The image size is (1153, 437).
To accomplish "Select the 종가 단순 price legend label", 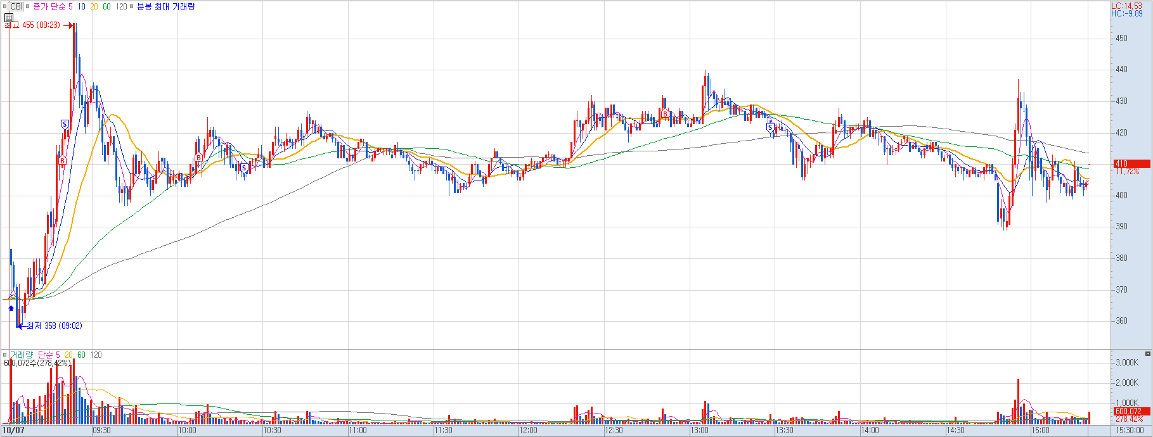I will [49, 6].
